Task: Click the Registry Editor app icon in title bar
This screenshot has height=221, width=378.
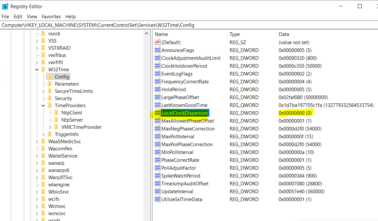Action: pos(5,6)
